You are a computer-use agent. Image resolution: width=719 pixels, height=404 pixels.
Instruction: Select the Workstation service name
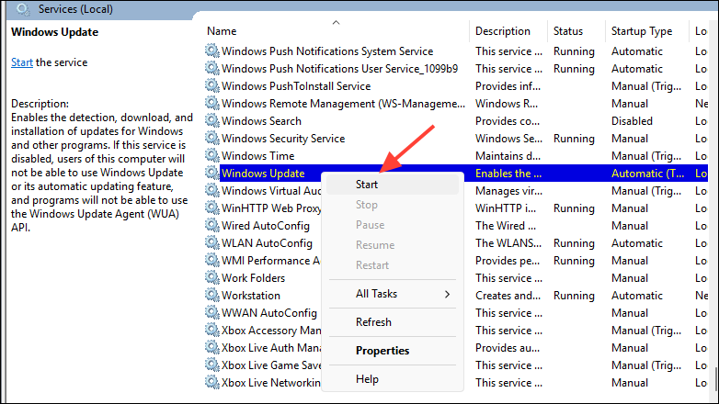pyautogui.click(x=251, y=295)
